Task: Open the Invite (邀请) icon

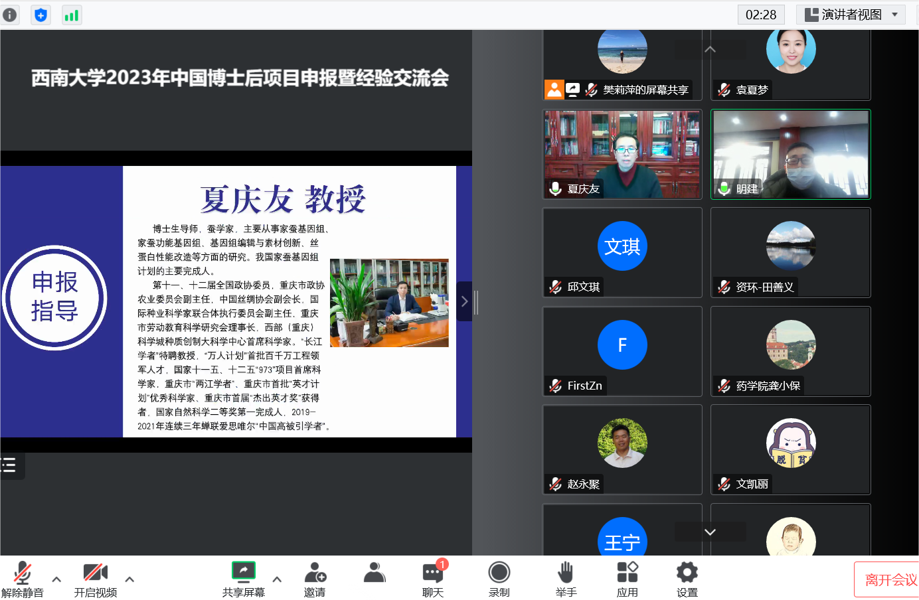Action: tap(315, 578)
